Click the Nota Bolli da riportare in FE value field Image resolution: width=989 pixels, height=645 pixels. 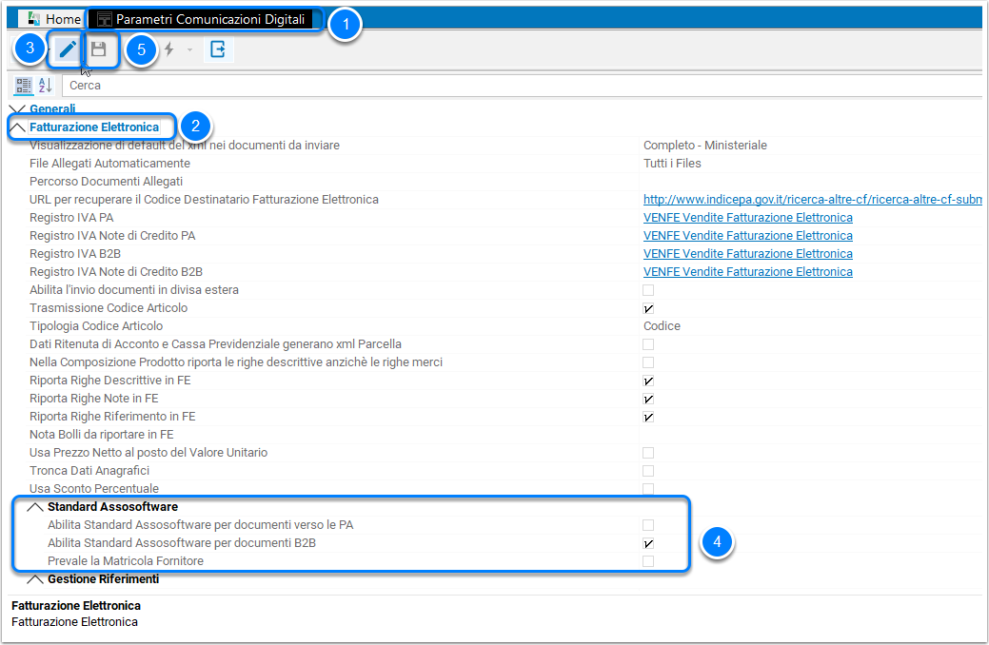click(810, 435)
